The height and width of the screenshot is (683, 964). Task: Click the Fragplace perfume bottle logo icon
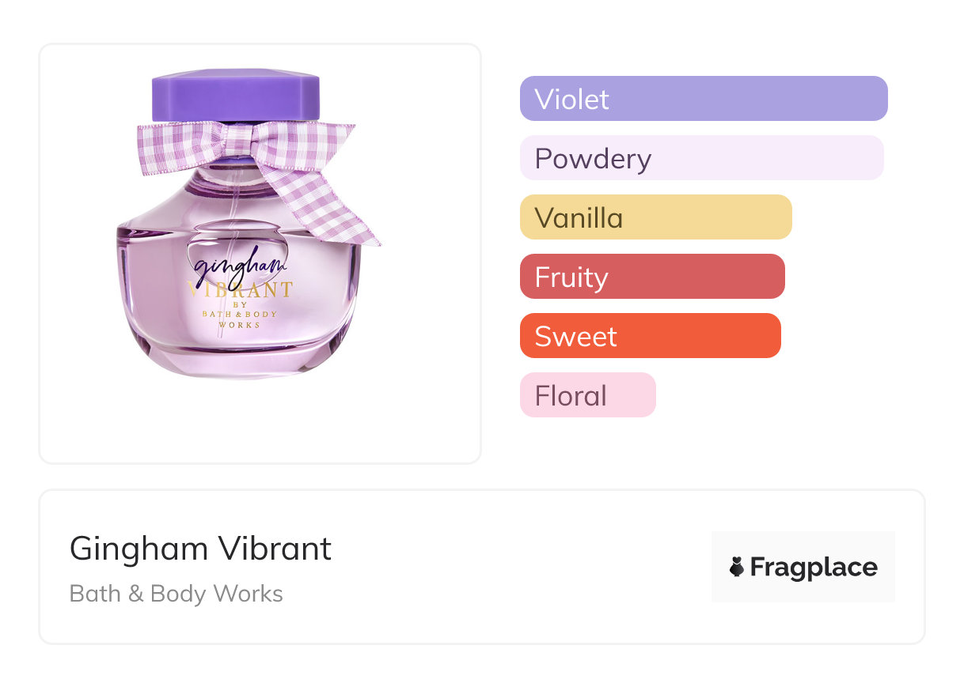737,567
